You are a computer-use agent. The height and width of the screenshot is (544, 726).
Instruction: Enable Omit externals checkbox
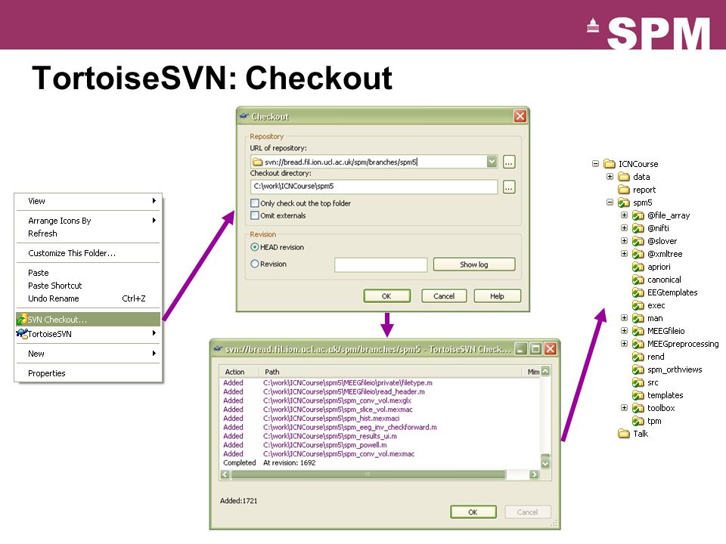255,215
